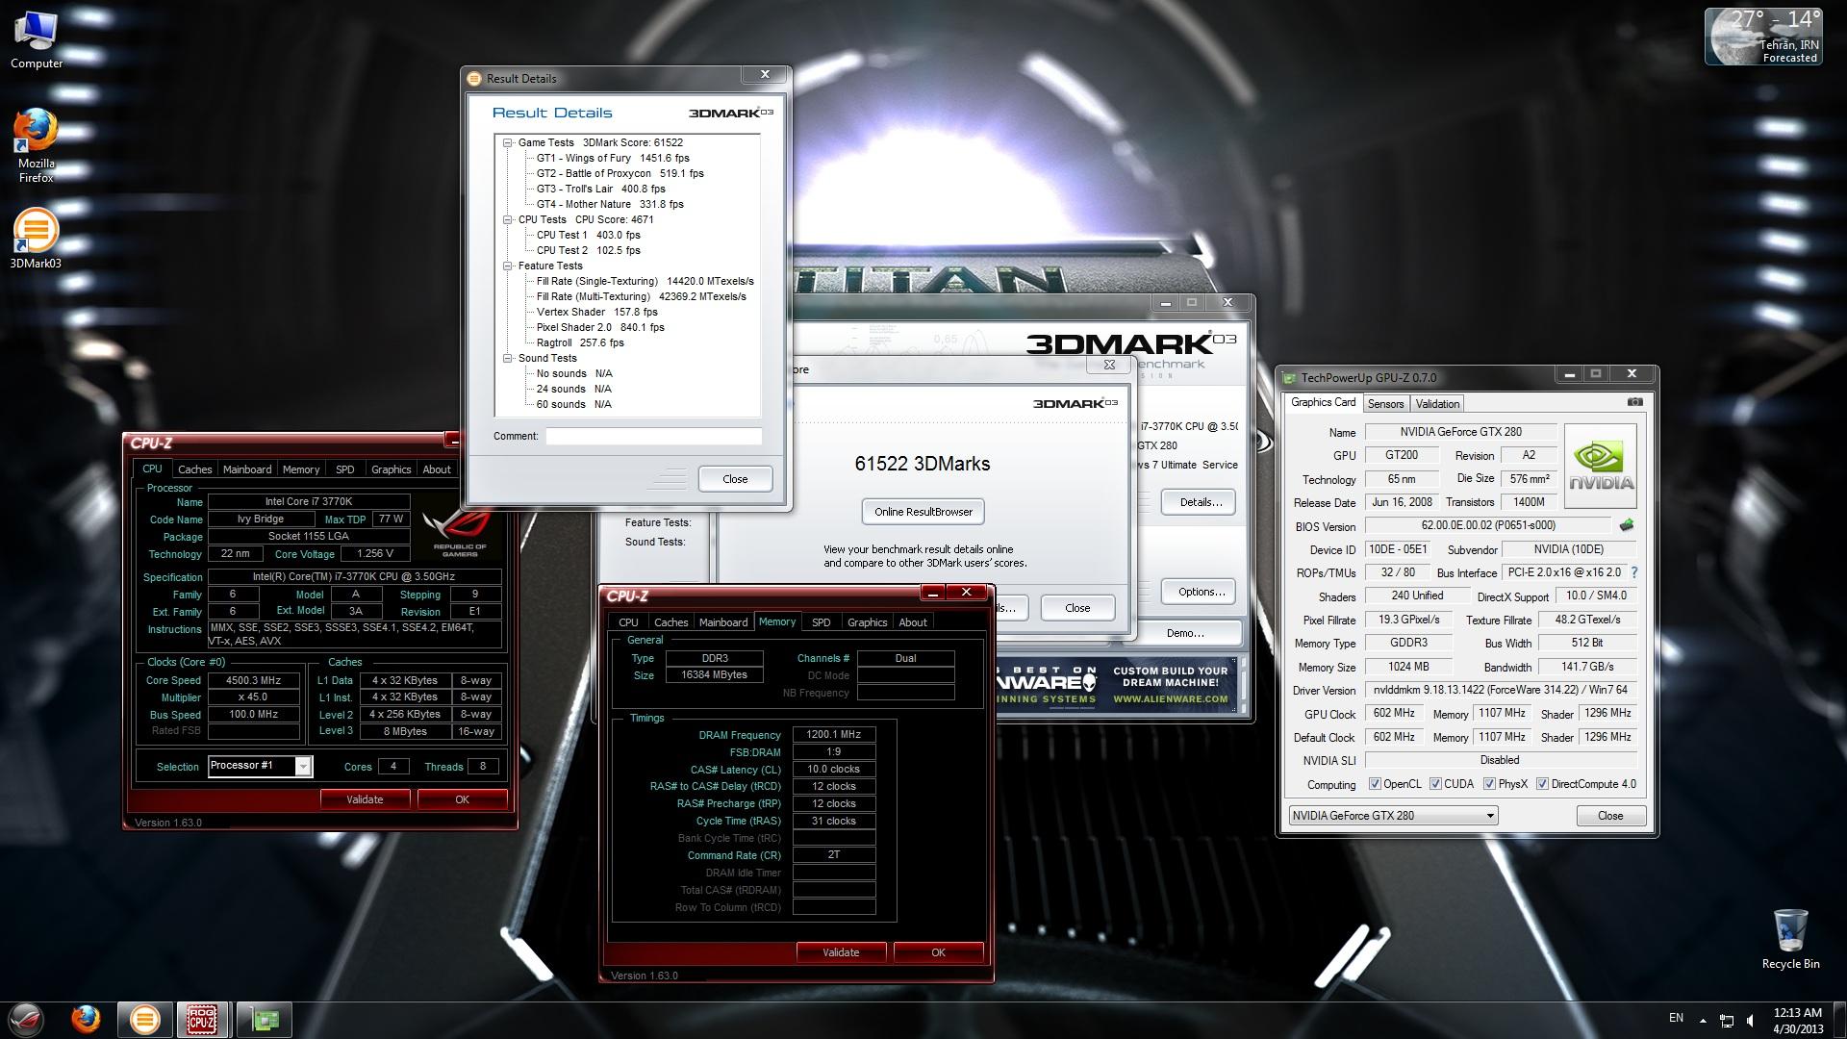This screenshot has height=1039, width=1847.
Task: Open the EN language indicator
Action: [1676, 1018]
